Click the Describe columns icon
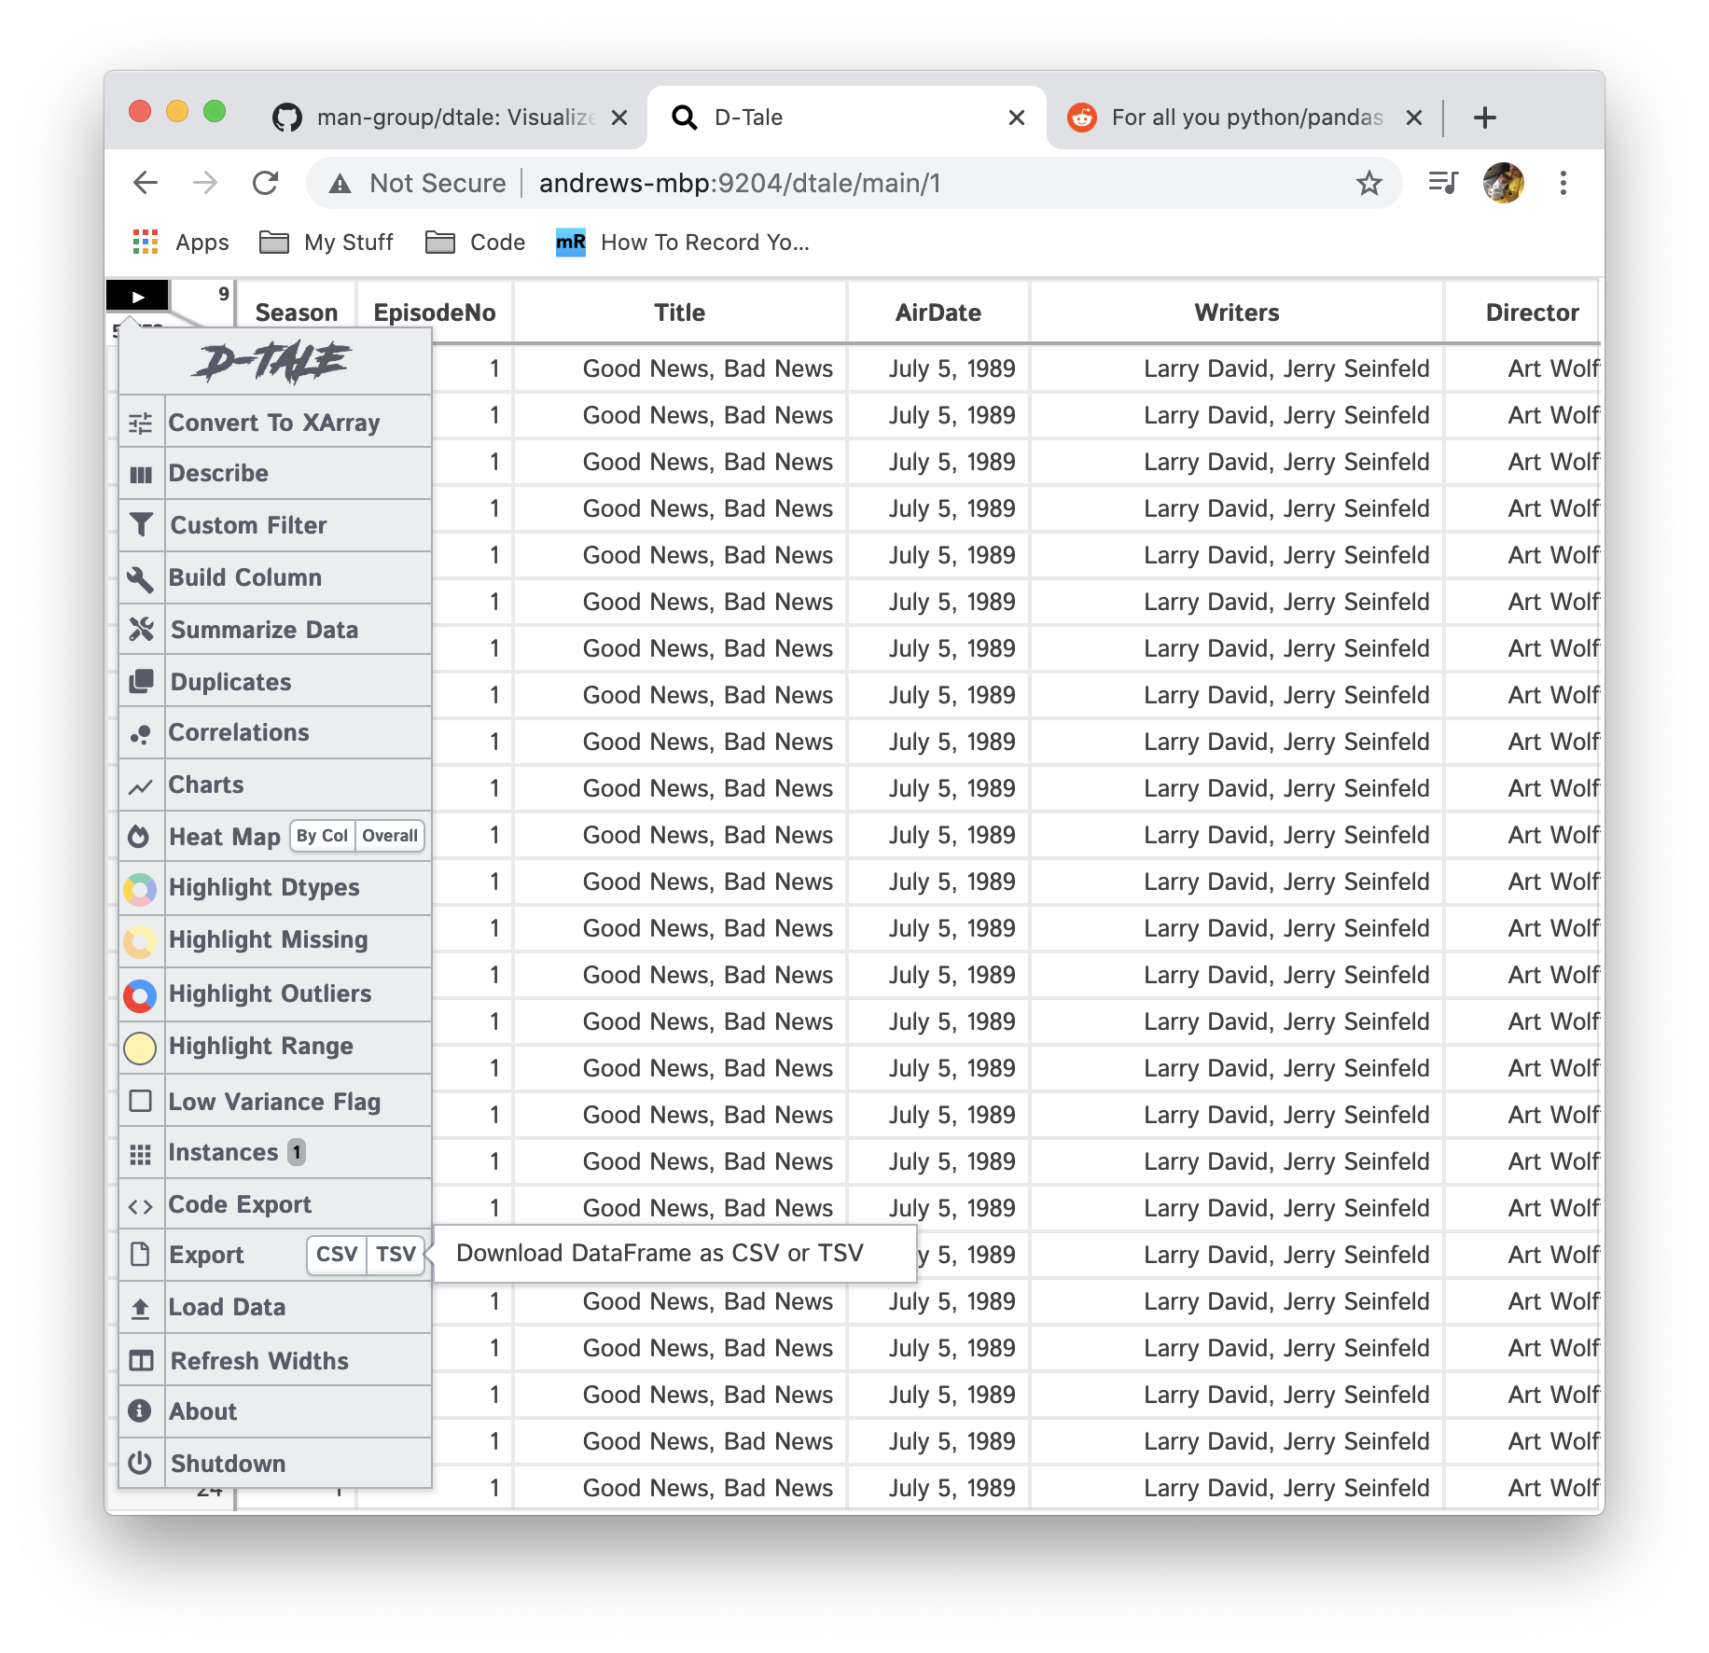The height and width of the screenshot is (1653, 1709). click(141, 475)
